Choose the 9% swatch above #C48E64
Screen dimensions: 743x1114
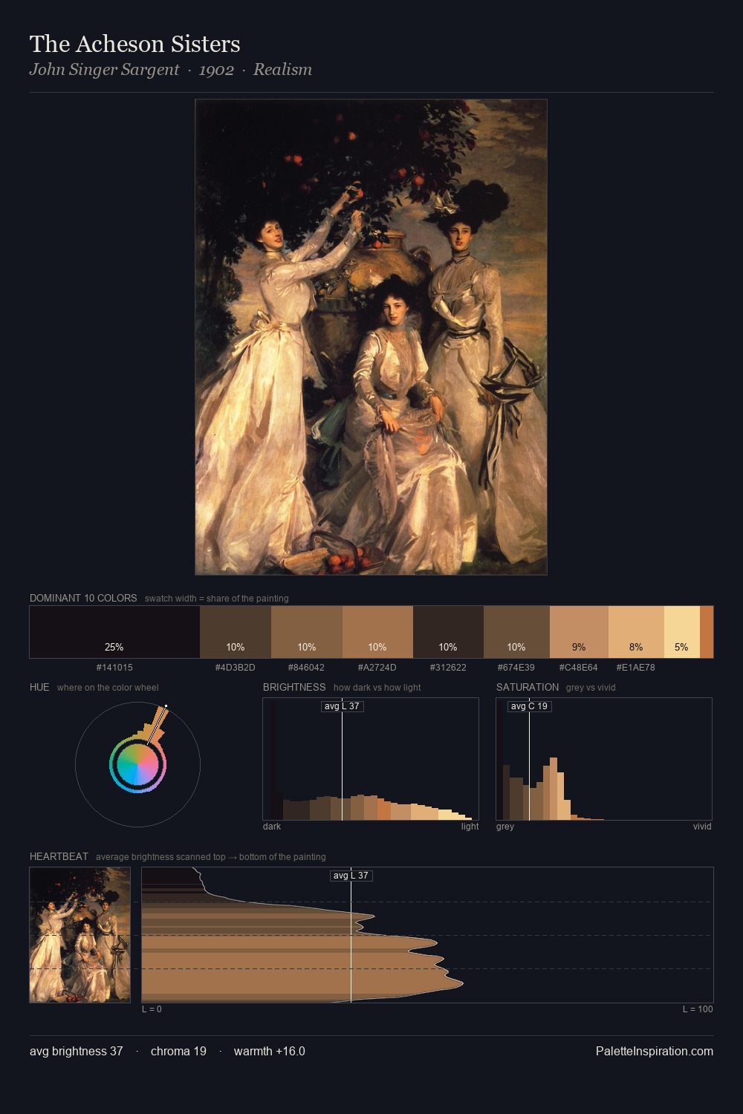[x=579, y=632]
